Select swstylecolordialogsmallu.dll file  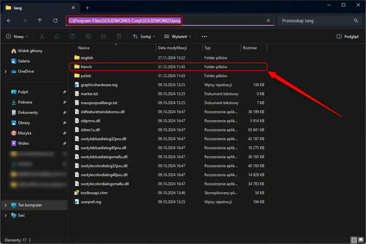(x=168, y=184)
